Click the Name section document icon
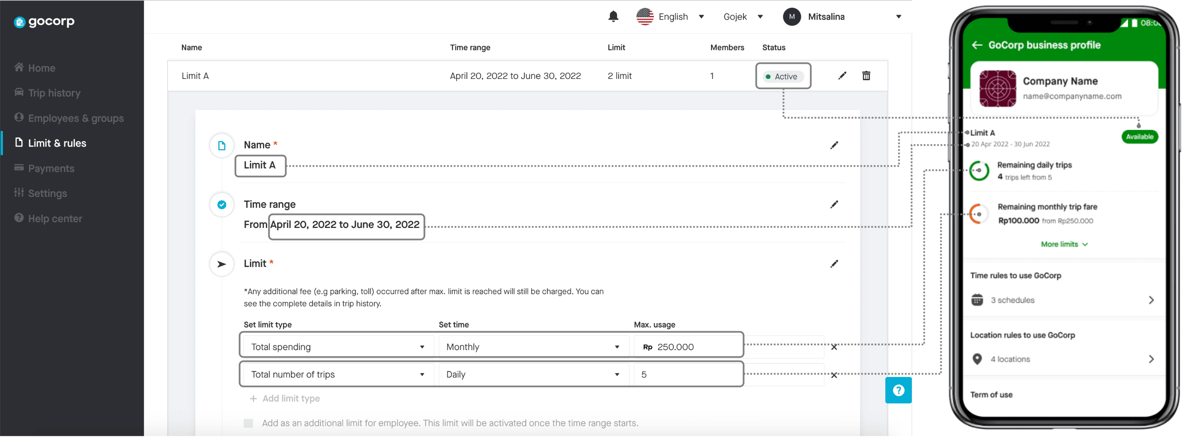Image resolution: width=1189 pixels, height=437 pixels. 222,146
